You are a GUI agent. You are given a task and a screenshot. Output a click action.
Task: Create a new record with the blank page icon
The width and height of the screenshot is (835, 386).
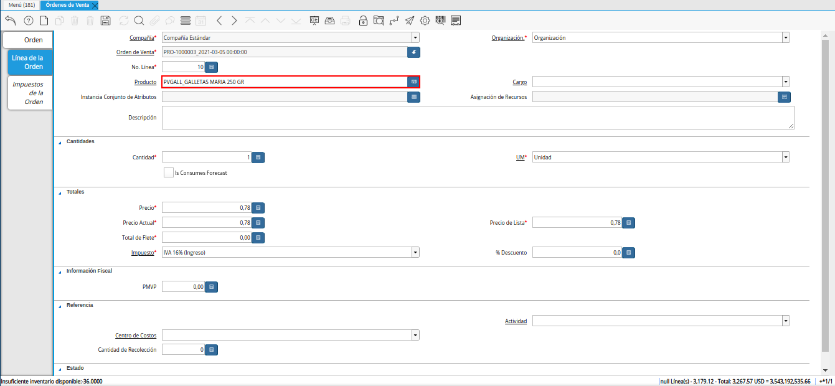click(44, 21)
